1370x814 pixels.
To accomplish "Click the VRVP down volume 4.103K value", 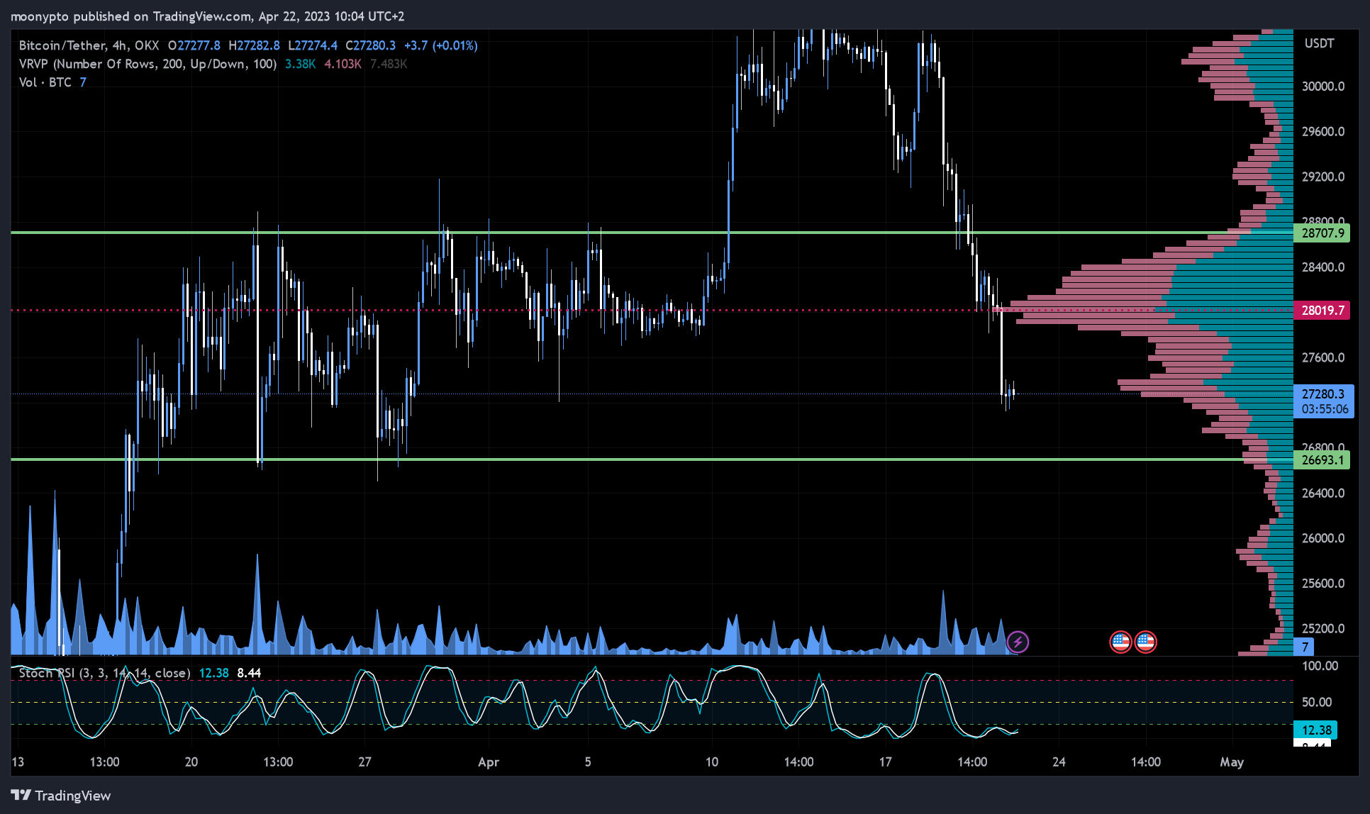I will coord(342,64).
